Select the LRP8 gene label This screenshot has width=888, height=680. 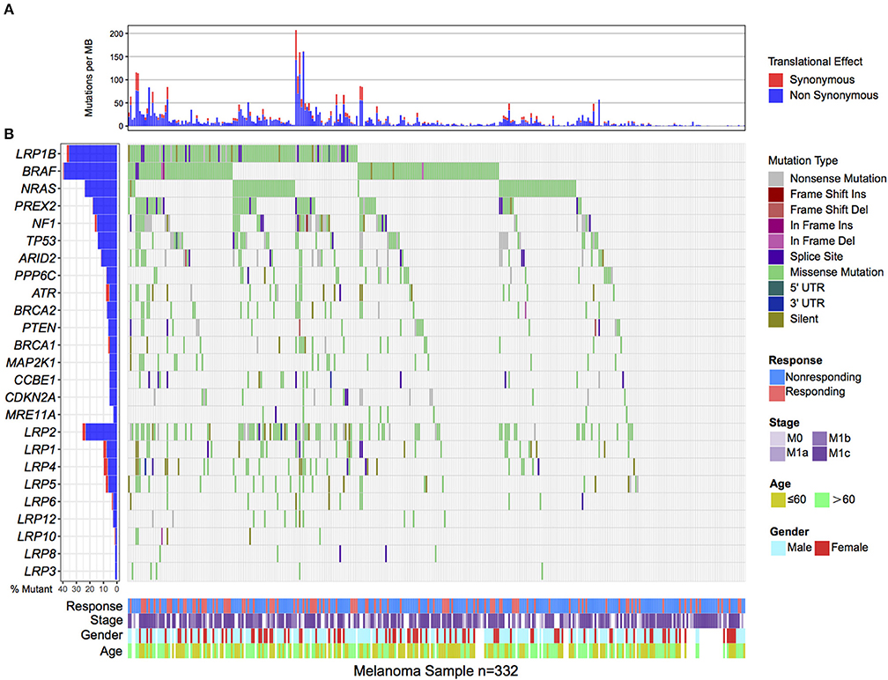pos(41,554)
